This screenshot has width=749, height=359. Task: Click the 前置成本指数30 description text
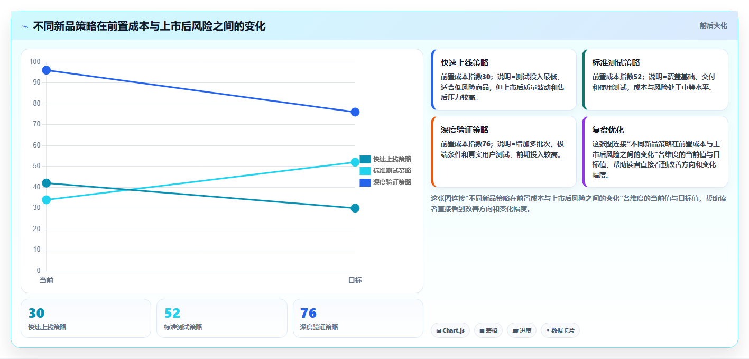[x=504, y=87]
